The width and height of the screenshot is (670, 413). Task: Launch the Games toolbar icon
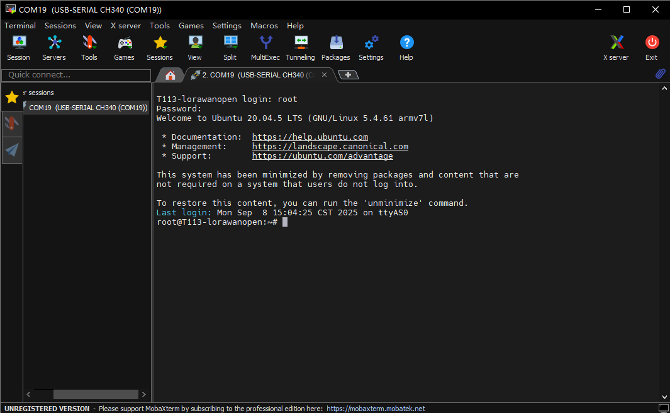click(125, 48)
